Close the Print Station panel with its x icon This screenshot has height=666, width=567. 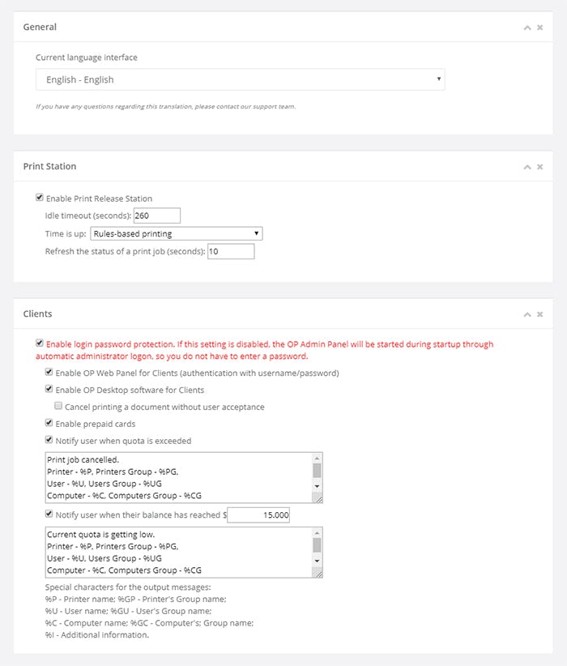539,166
